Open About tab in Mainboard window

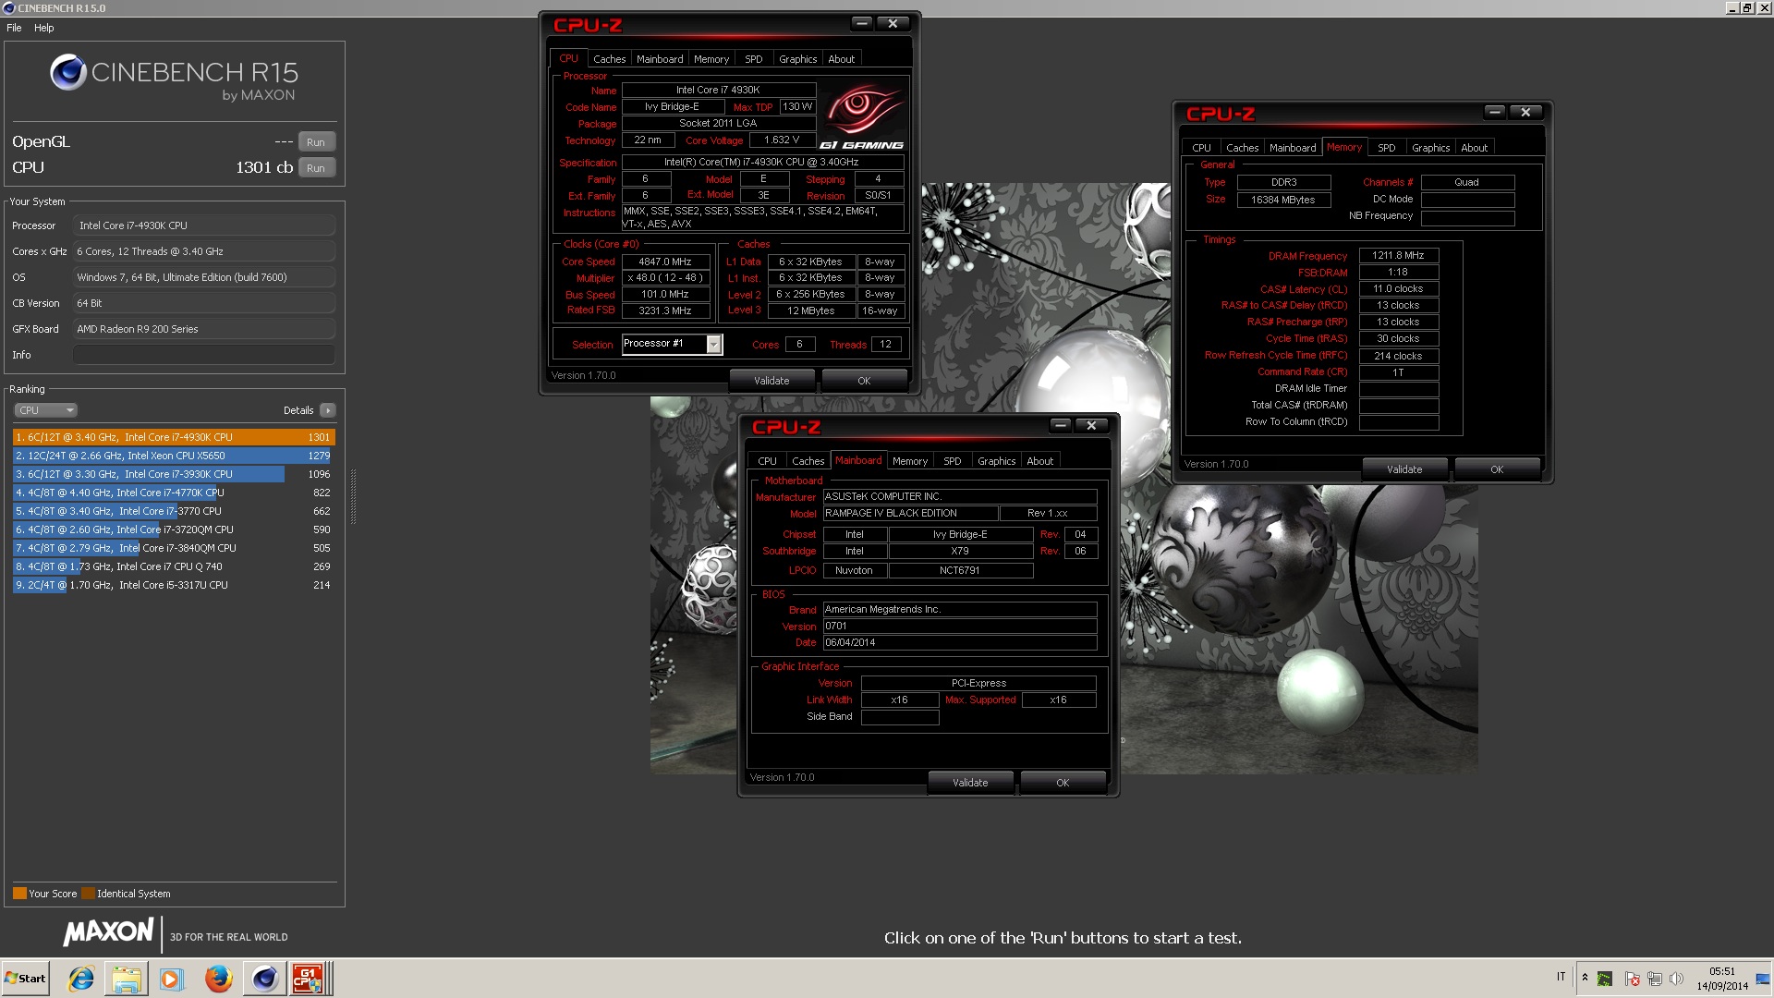point(1039,461)
